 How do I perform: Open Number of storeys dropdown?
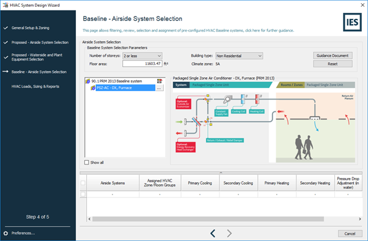(142, 56)
